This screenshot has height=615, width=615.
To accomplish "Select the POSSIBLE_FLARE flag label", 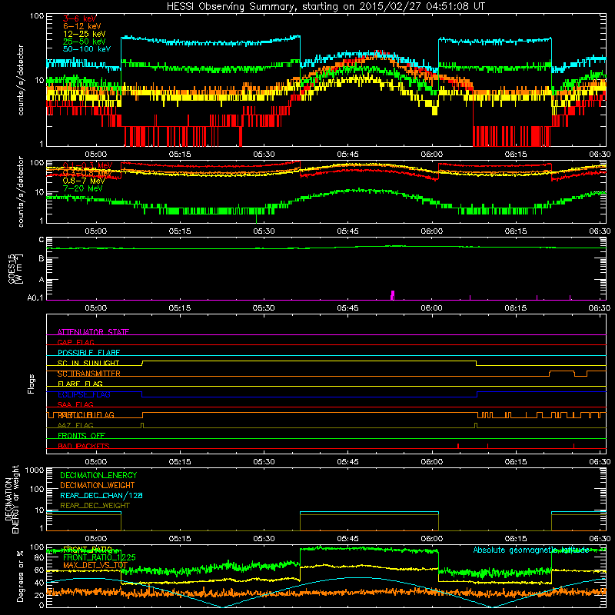I will (88, 353).
